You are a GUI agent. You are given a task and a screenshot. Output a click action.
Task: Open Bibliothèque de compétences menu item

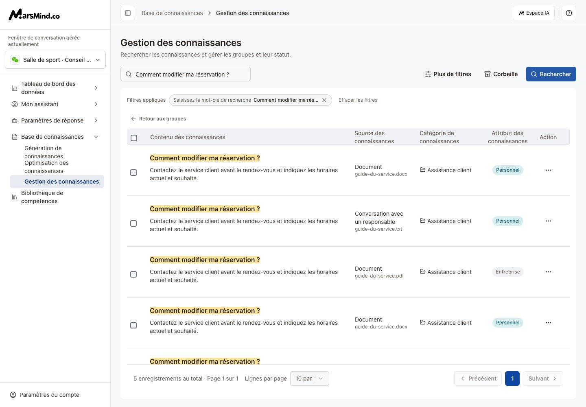(55, 197)
